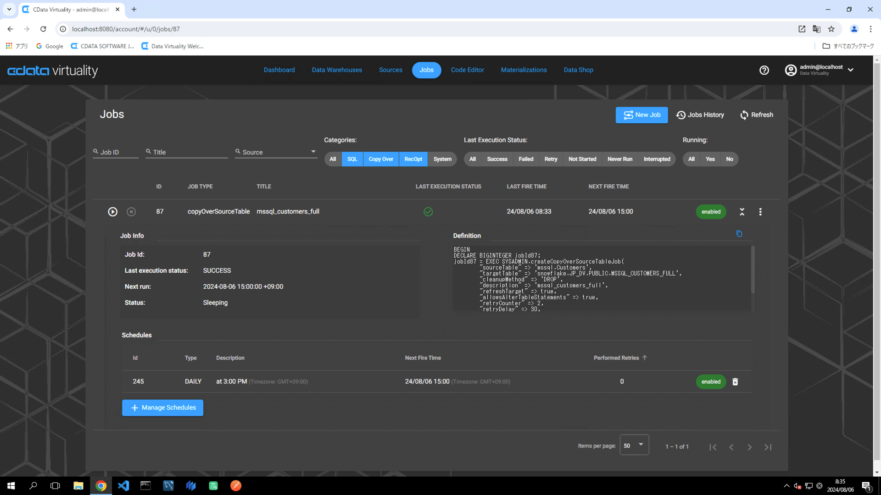Image resolution: width=881 pixels, height=495 pixels.
Task: Click the Manage Schedules button
Action: tap(162, 408)
